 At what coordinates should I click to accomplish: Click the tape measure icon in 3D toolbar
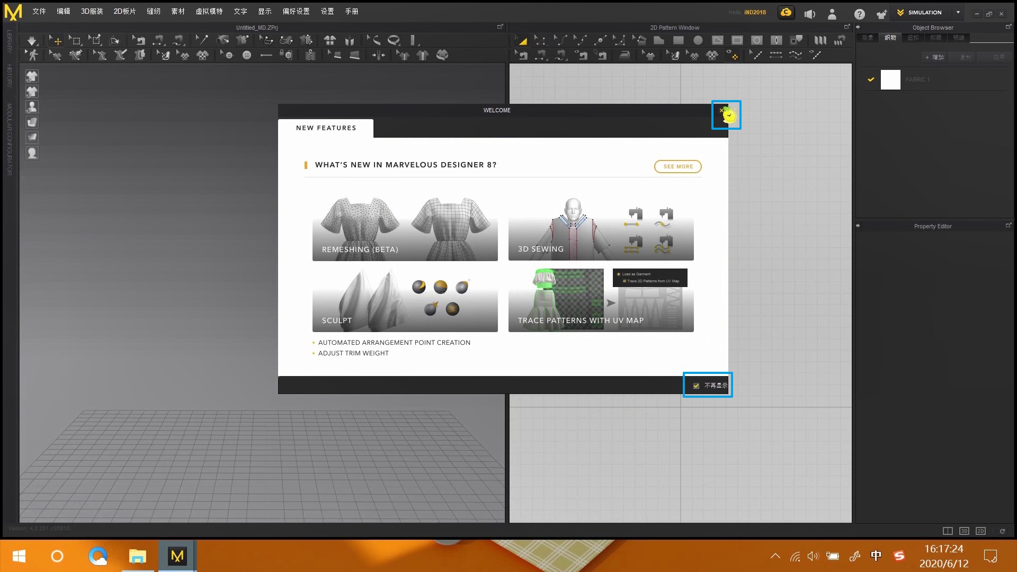tap(394, 40)
